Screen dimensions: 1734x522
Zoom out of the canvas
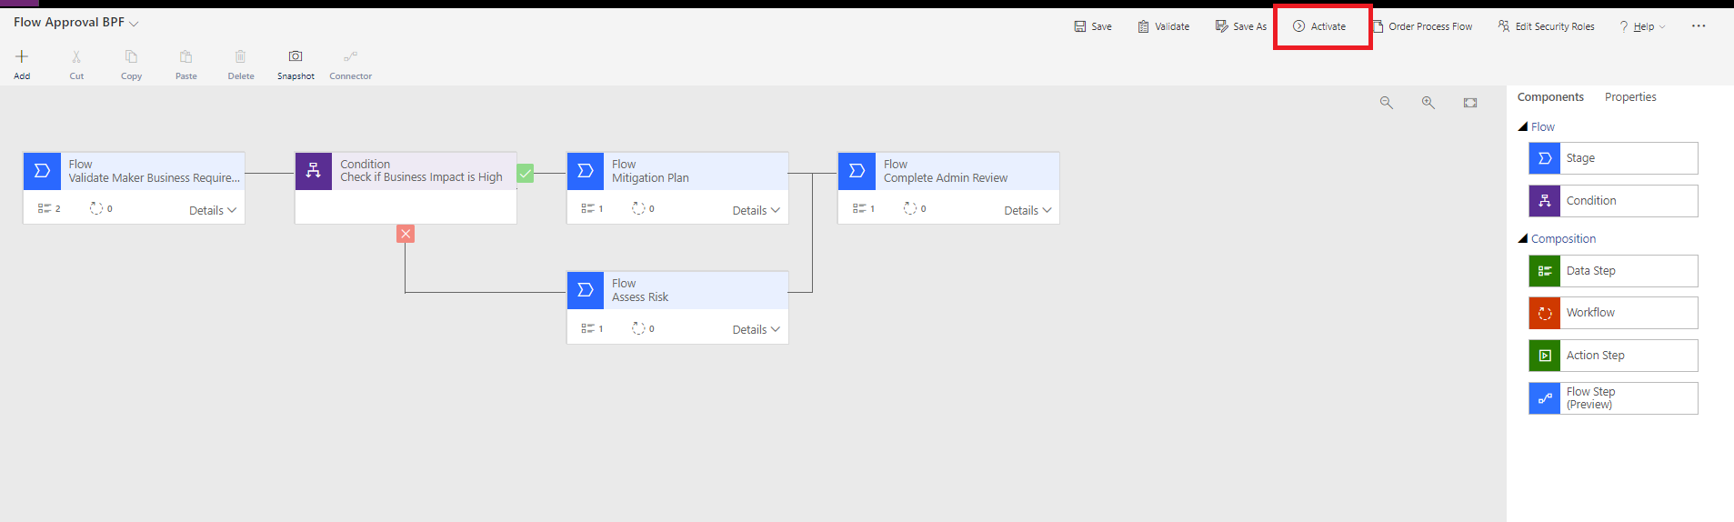tap(1386, 103)
